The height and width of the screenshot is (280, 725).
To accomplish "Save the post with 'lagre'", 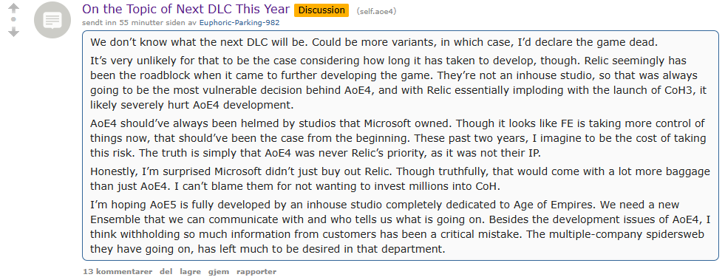I will [191, 272].
